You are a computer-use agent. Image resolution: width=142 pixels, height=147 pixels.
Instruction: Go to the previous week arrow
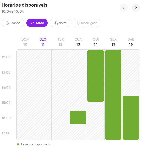[124, 8]
